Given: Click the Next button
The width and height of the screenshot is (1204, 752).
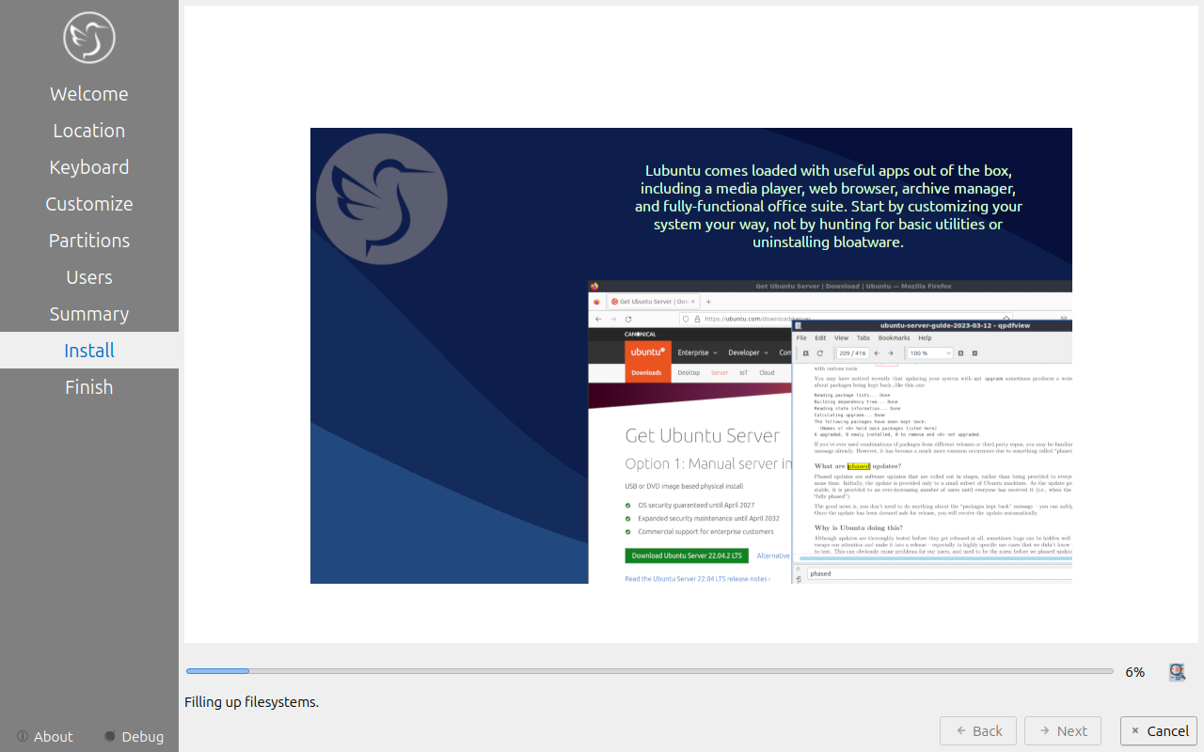Looking at the screenshot, I should tap(1063, 731).
